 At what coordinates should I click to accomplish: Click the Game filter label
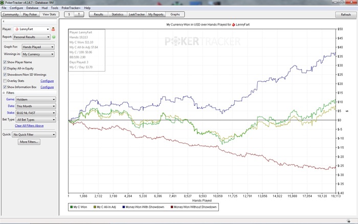click(10, 99)
